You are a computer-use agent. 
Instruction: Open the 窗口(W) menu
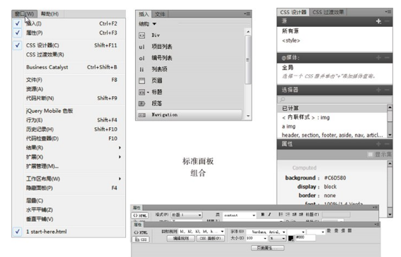point(24,14)
